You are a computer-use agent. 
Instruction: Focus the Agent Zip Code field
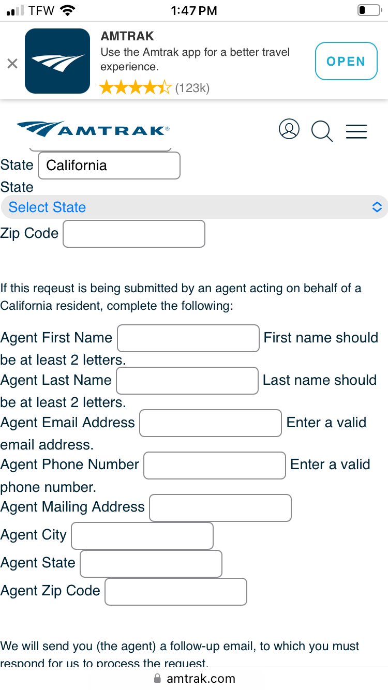tap(176, 592)
